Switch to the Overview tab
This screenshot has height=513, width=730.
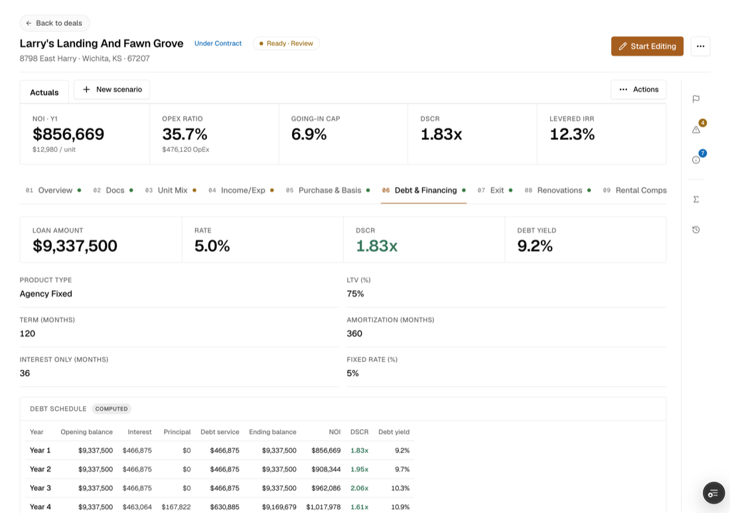54,190
